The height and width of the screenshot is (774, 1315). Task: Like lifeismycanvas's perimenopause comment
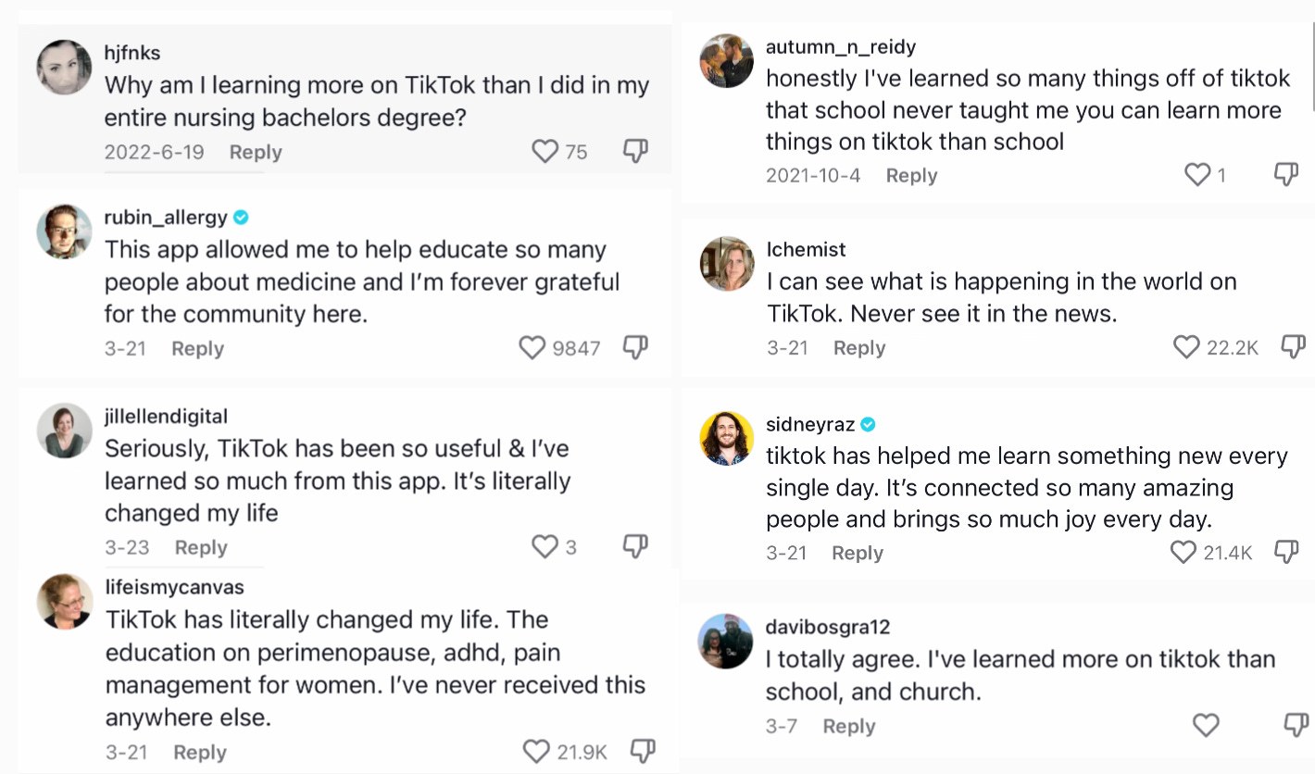(536, 751)
